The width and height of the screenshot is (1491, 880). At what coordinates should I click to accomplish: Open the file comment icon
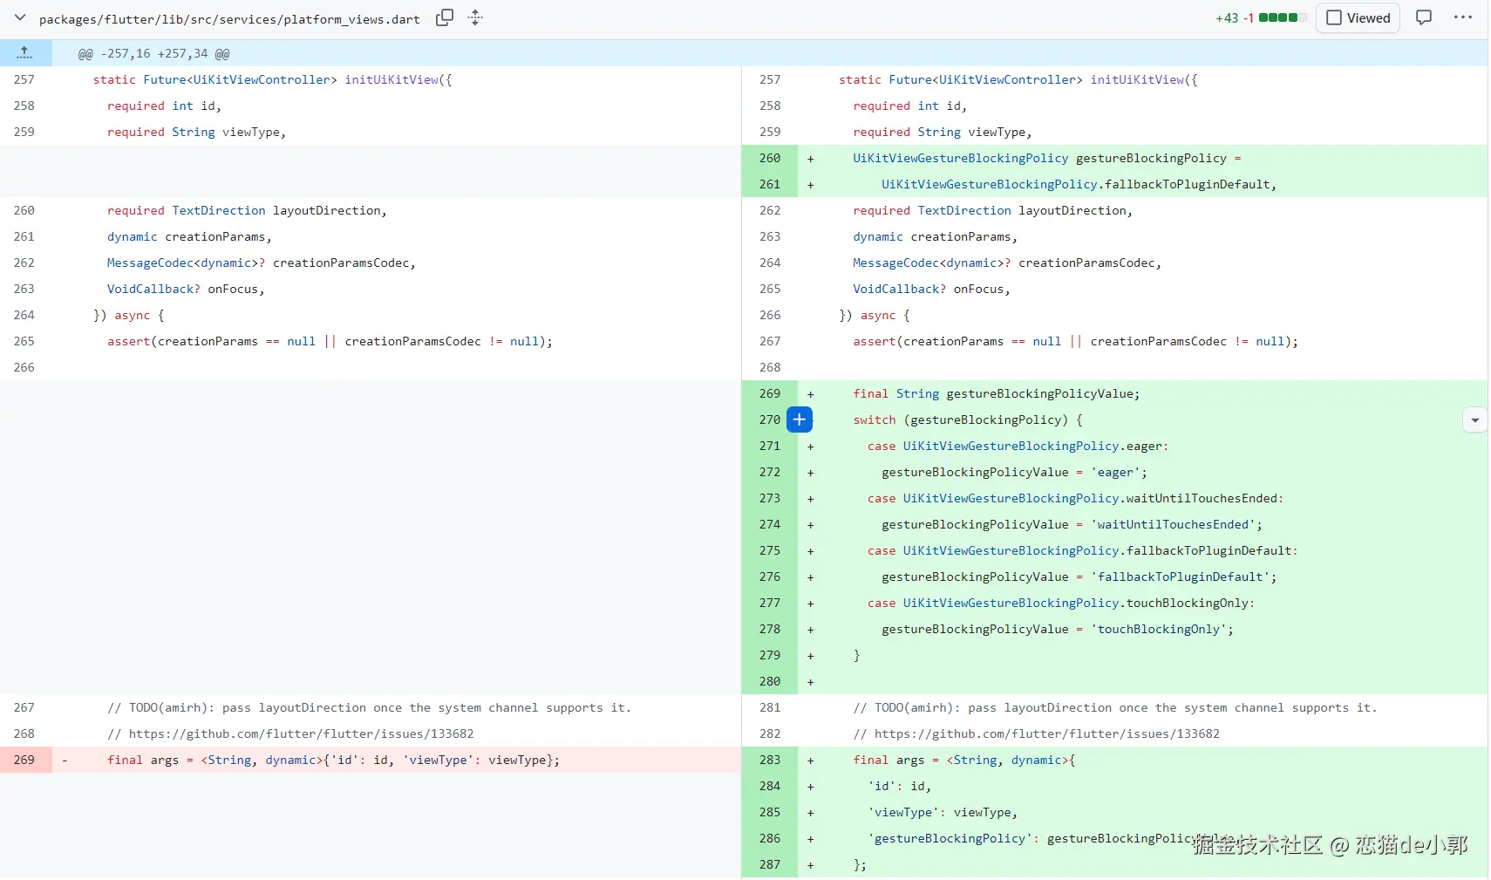point(1424,17)
